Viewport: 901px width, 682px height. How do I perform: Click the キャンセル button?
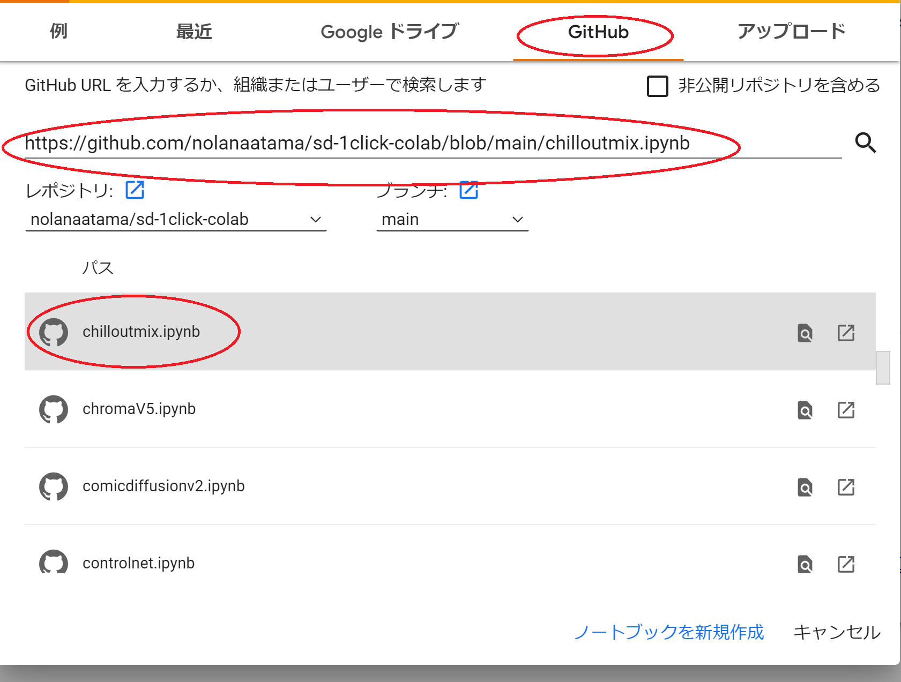pos(837,632)
